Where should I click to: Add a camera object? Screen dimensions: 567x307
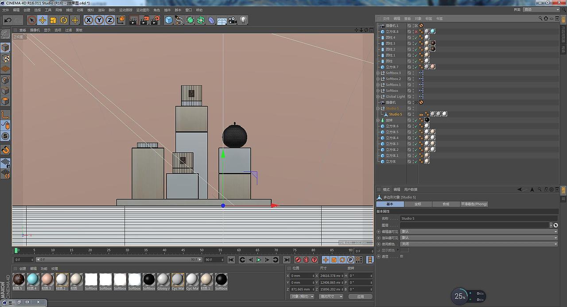point(233,20)
